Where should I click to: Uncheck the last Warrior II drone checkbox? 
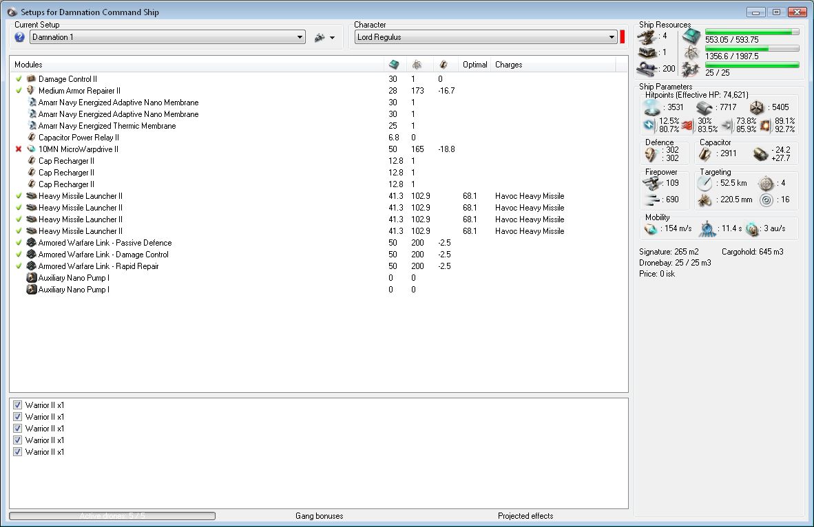(x=18, y=452)
